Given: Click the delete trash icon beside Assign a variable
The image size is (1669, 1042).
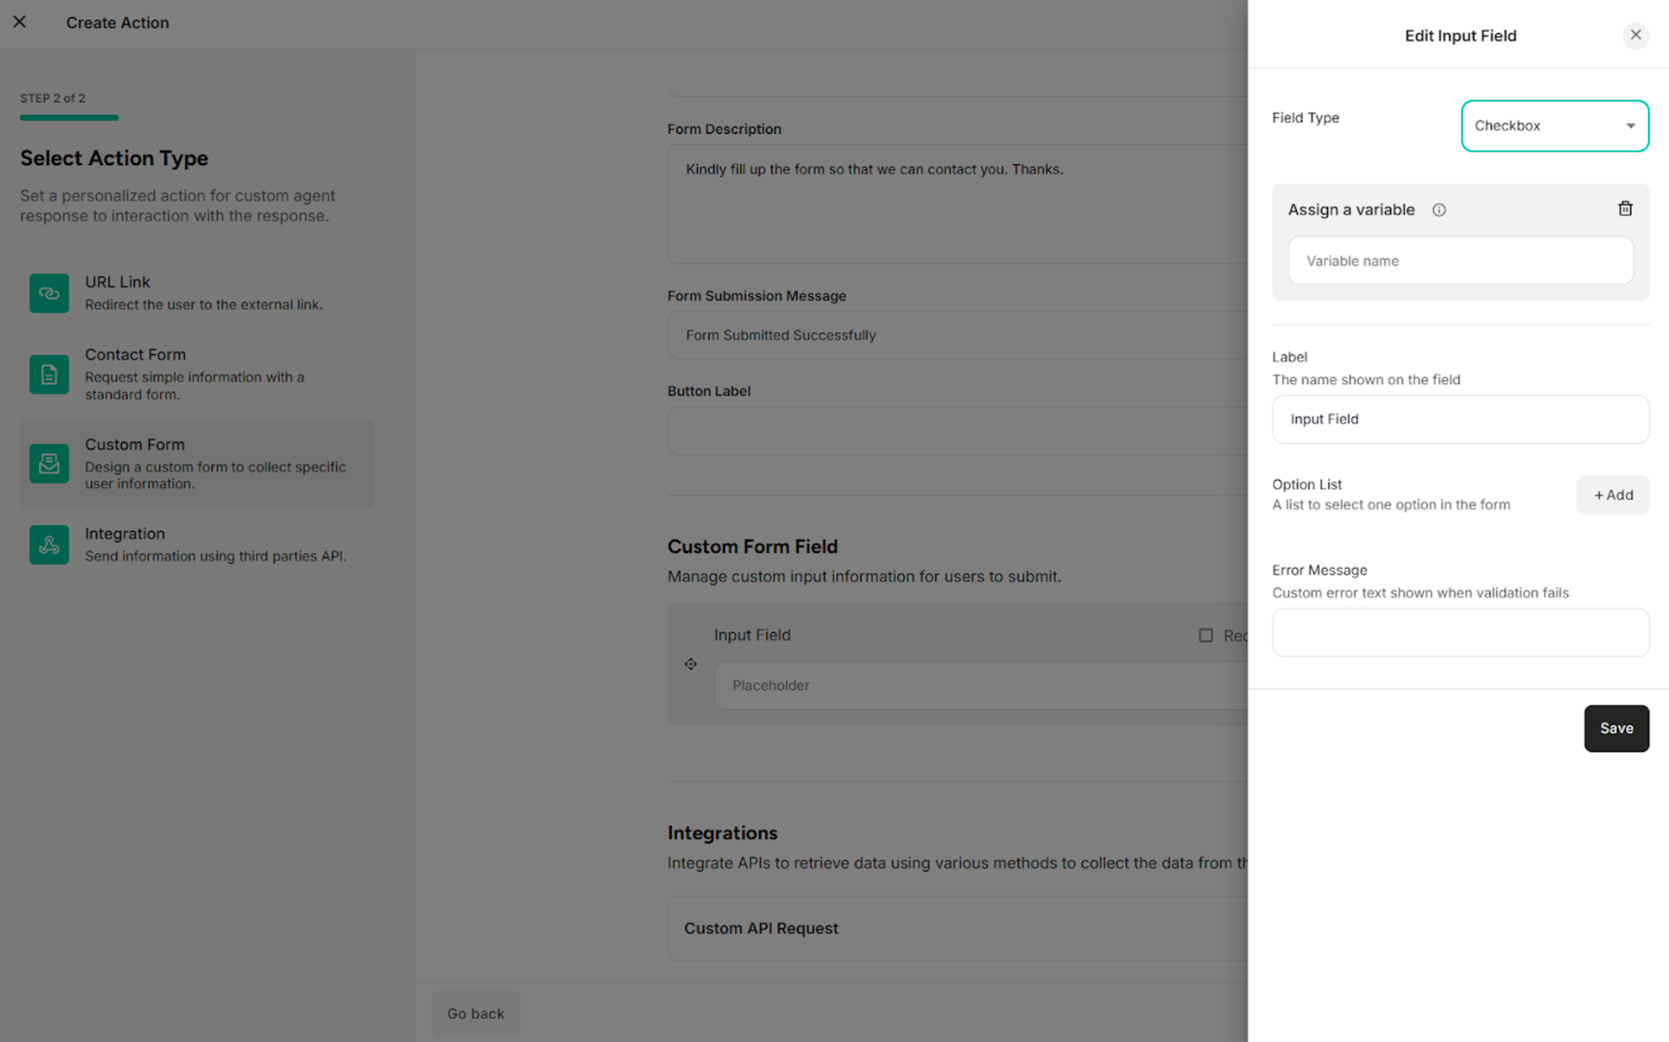Looking at the screenshot, I should (x=1626, y=209).
